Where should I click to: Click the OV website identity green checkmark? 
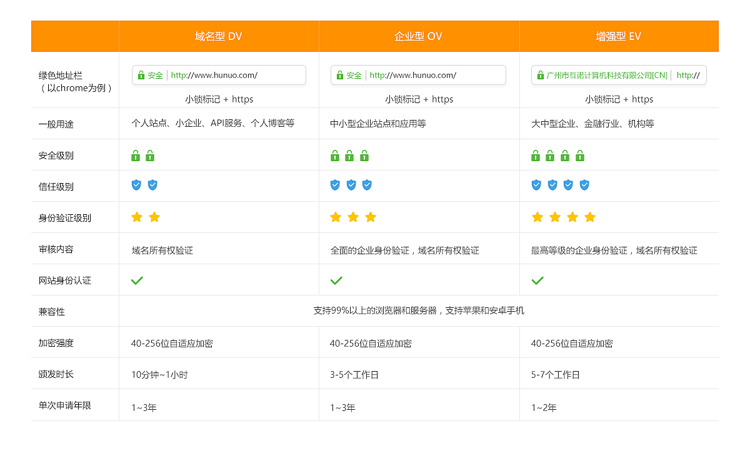click(336, 280)
